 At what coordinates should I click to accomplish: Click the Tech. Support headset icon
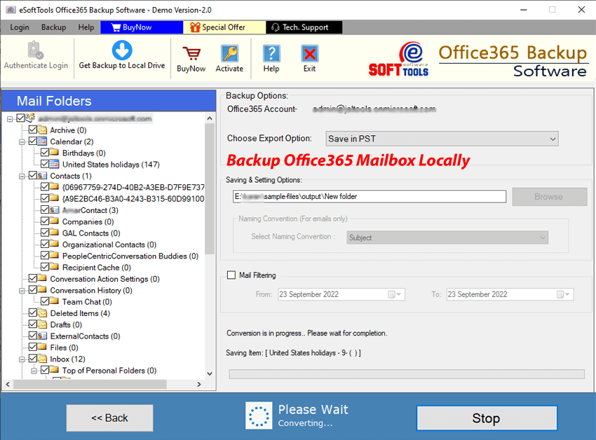(274, 27)
